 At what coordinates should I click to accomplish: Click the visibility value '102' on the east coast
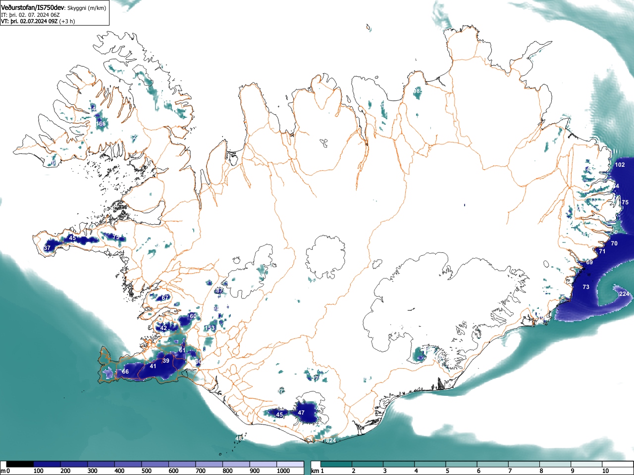pos(620,165)
